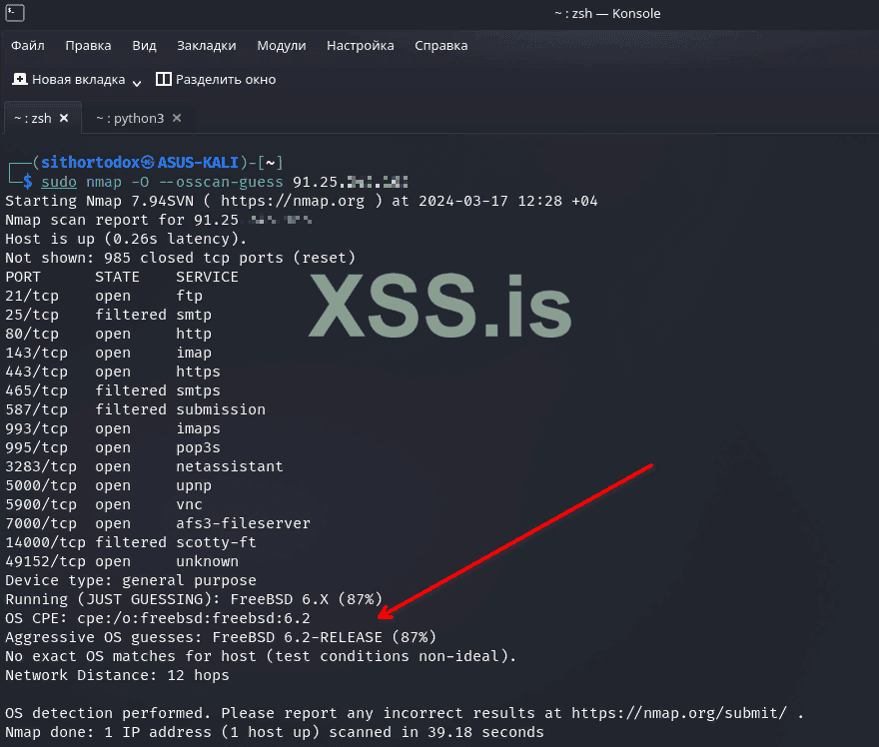Select the 21/tcp port entry
The width and height of the screenshot is (879, 747).
pos(32,296)
